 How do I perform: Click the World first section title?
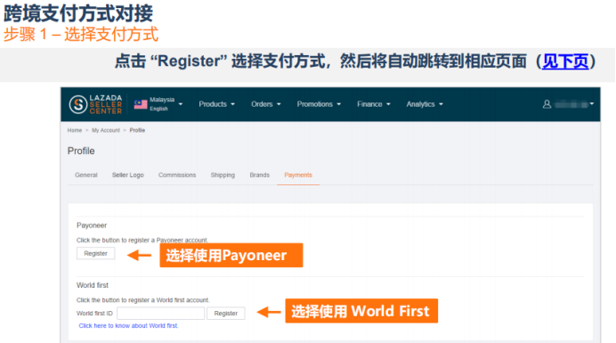pyautogui.click(x=93, y=285)
